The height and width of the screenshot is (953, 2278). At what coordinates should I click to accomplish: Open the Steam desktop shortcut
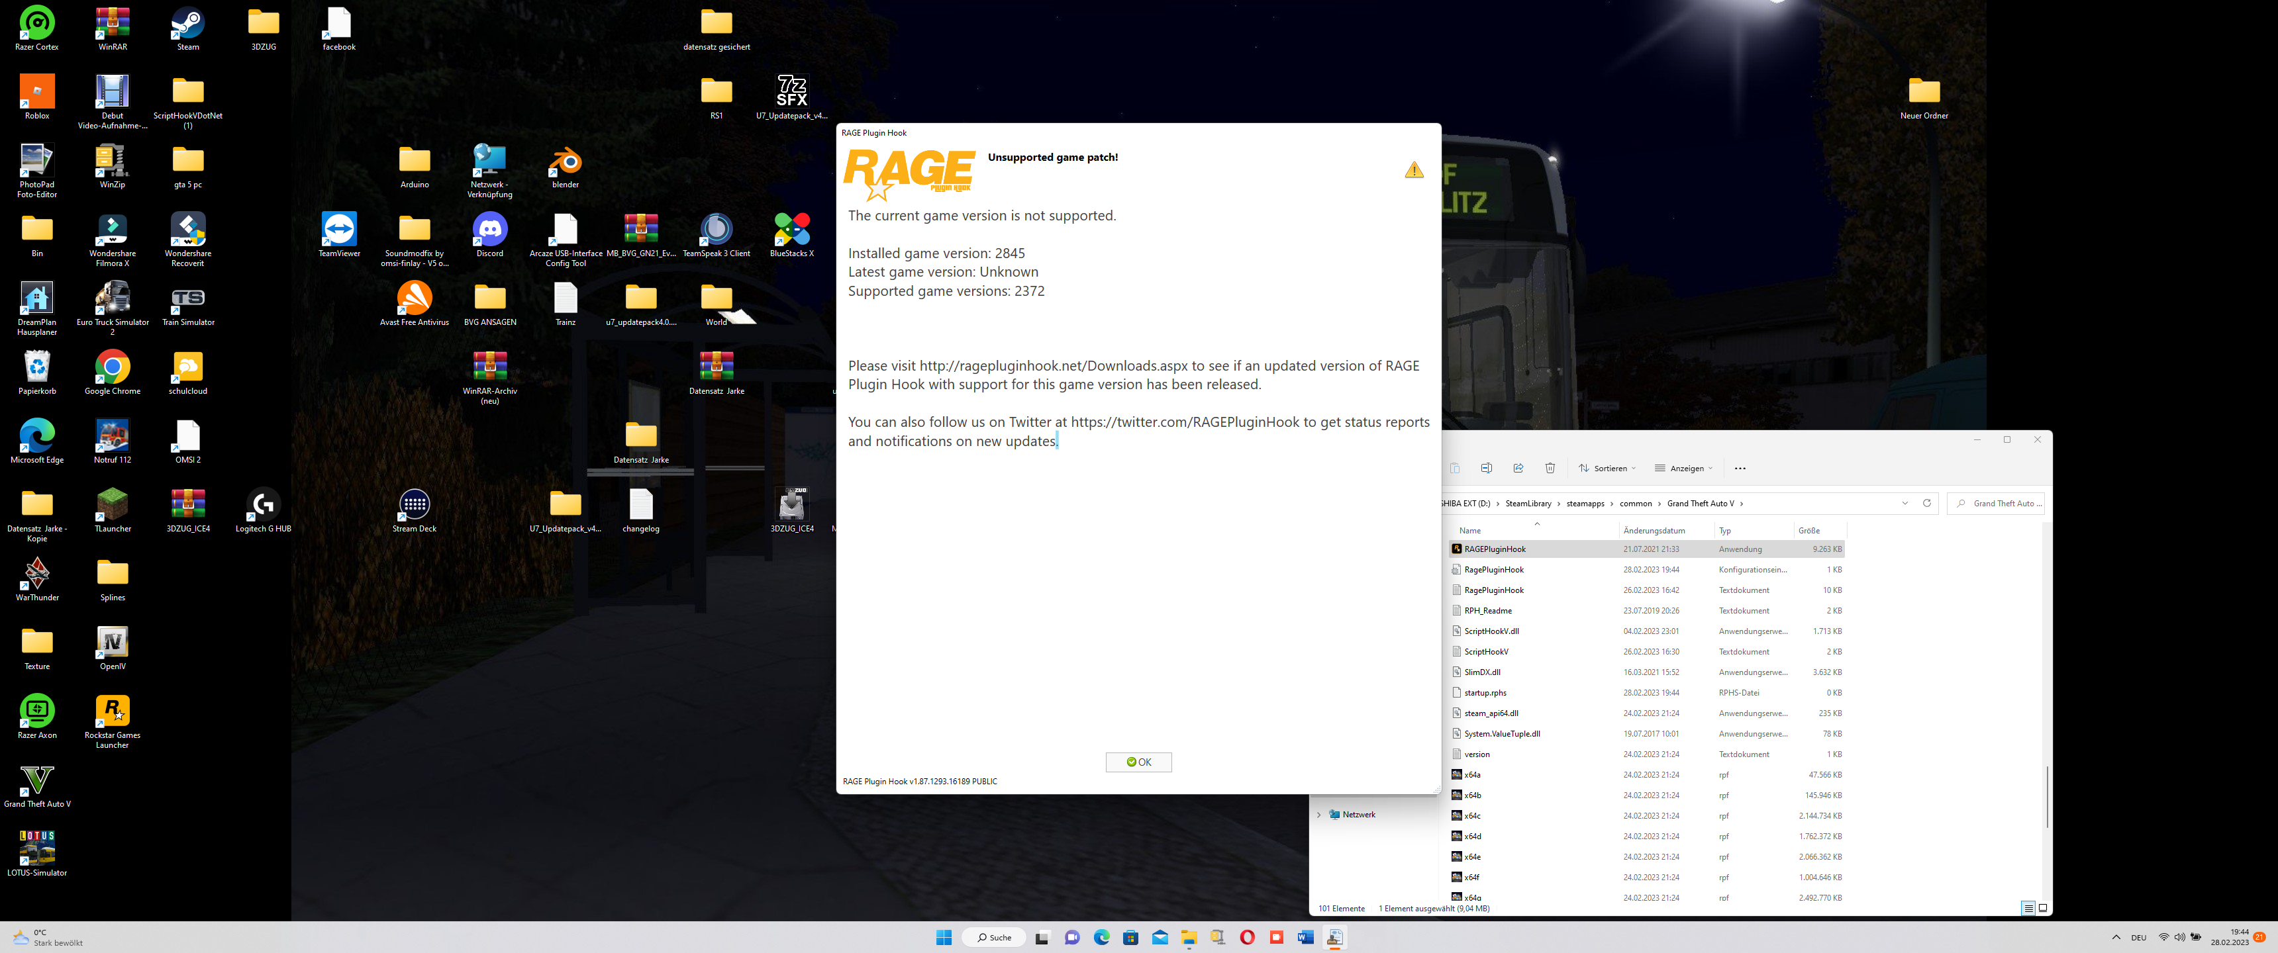click(x=187, y=24)
